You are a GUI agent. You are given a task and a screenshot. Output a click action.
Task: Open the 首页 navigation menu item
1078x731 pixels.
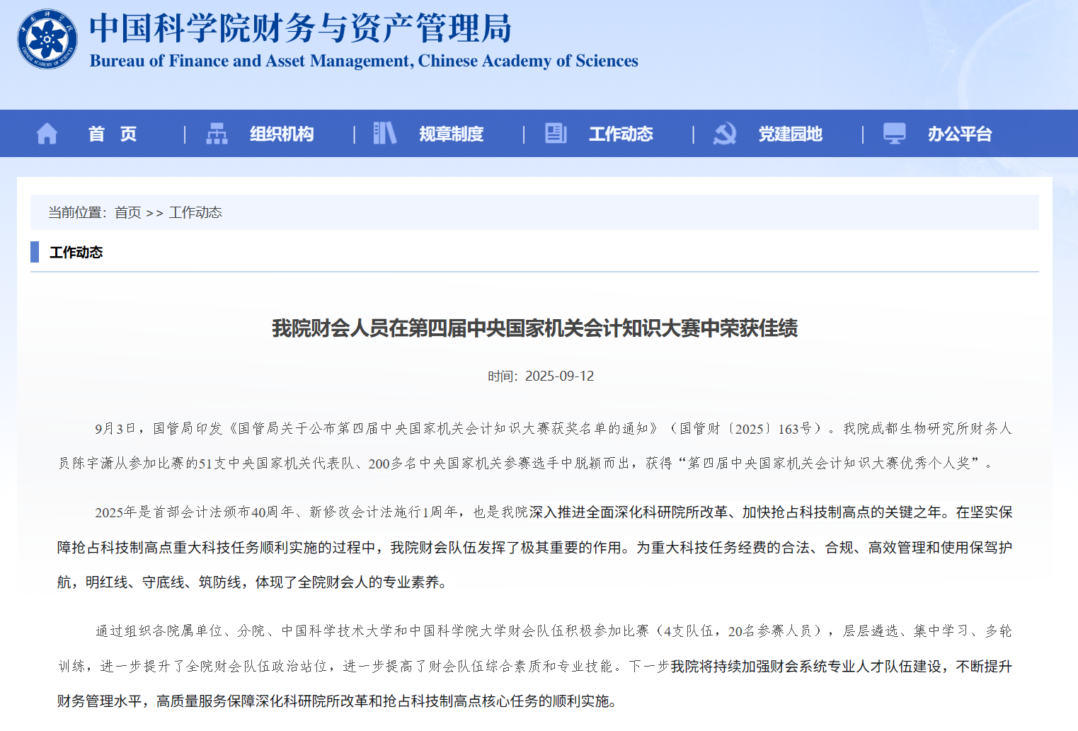pyautogui.click(x=113, y=134)
